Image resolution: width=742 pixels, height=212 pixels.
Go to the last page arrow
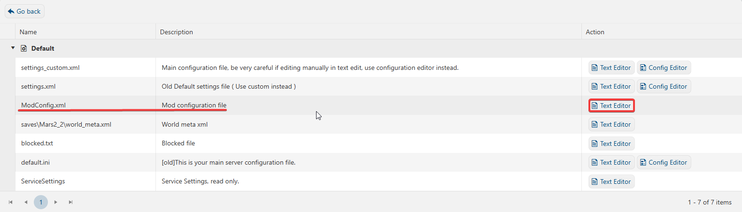(71, 202)
